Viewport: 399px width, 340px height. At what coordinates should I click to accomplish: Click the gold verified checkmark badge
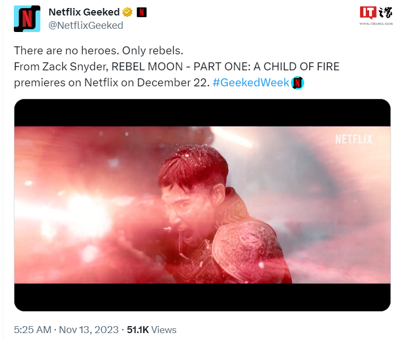(x=127, y=12)
